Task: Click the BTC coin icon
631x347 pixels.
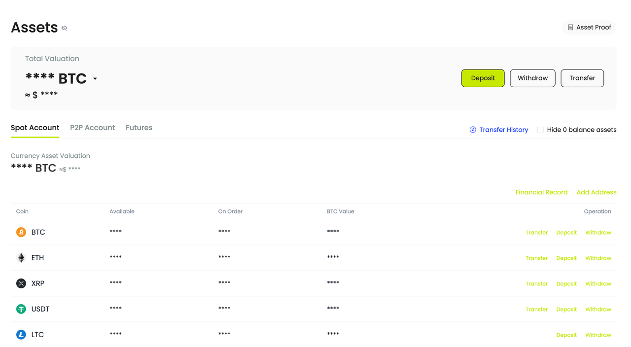Action: 21,232
